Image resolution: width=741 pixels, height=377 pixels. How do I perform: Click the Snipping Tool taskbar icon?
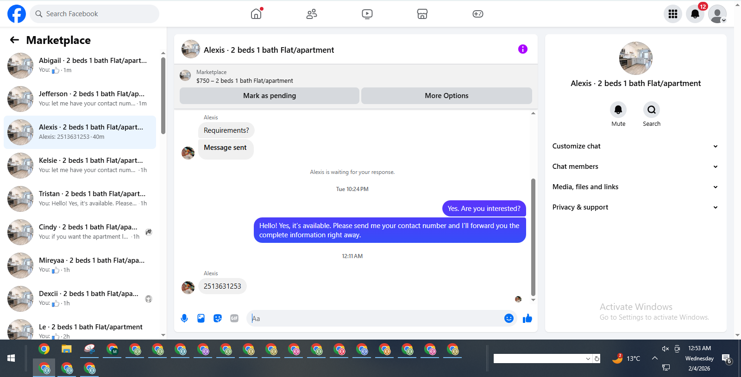[90, 349]
